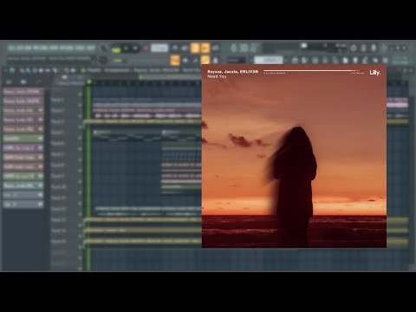Click the transport Play button
Screen dimensions: 416x312
[126, 49]
